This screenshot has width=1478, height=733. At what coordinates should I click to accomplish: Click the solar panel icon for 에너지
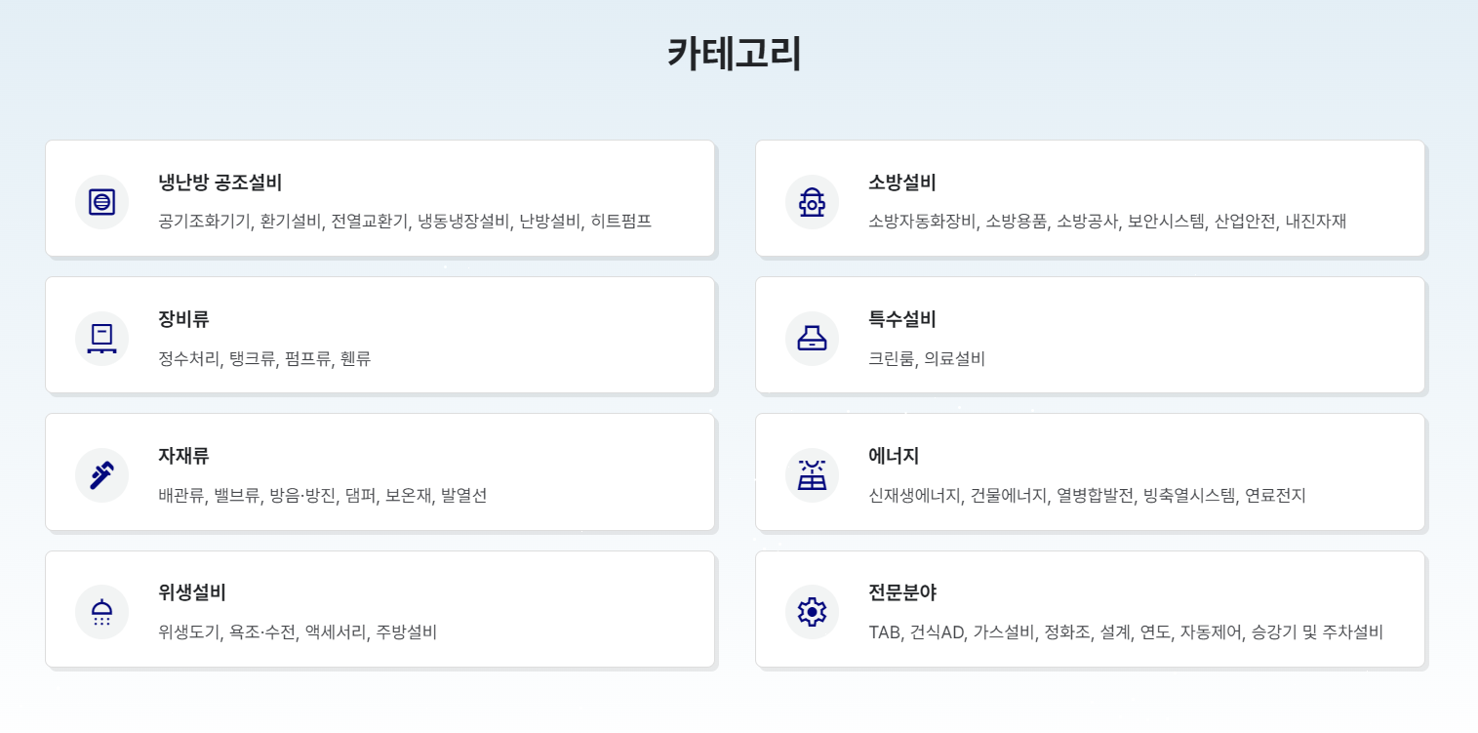point(812,475)
